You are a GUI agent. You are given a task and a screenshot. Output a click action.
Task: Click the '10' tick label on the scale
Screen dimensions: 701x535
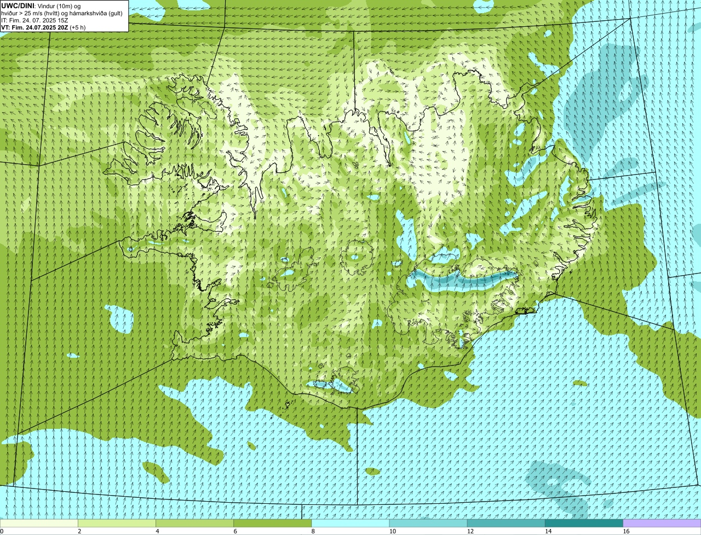click(x=392, y=531)
